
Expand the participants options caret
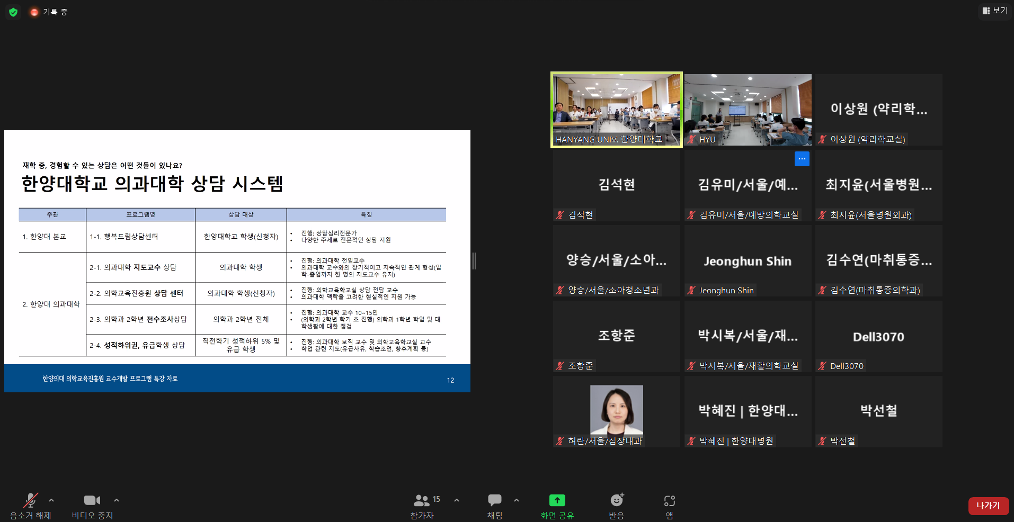(457, 500)
